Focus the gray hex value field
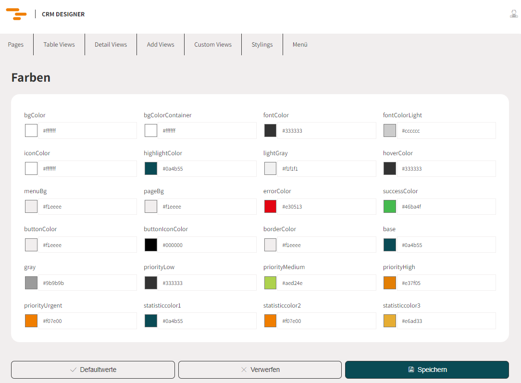The image size is (521, 383). click(87, 283)
